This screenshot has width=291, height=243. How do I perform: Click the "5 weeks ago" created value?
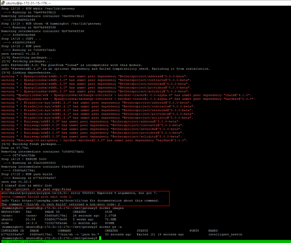coord(83,219)
